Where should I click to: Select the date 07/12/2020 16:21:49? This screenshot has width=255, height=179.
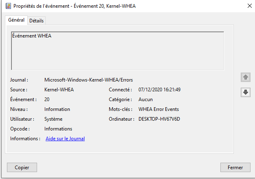point(159,90)
